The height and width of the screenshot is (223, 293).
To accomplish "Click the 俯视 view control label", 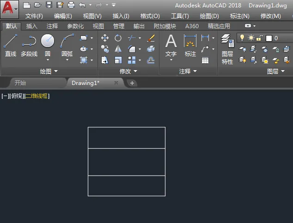I will pos(17,96).
